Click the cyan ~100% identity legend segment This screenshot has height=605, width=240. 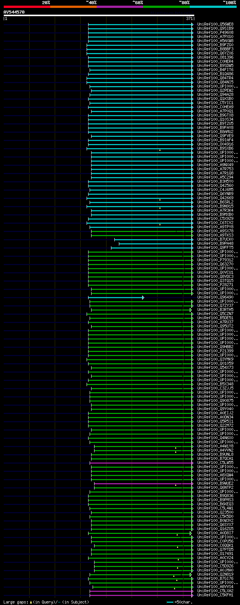[213, 7]
